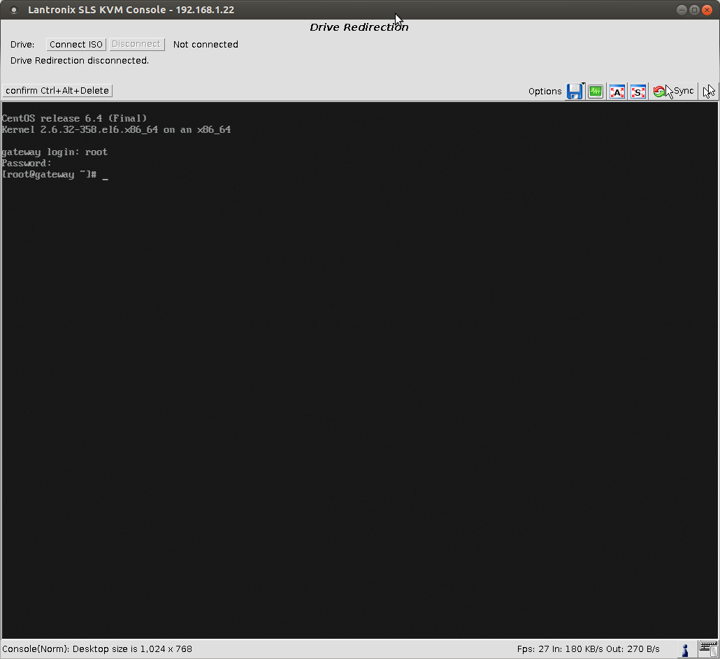The width and height of the screenshot is (720, 659).
Task: Click the 'A' auto-adjust video icon
Action: 617,92
